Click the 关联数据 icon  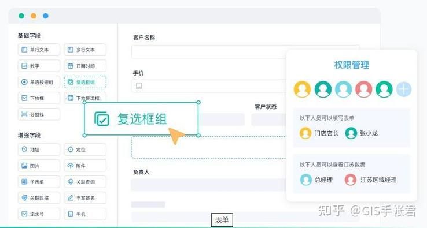tap(24, 198)
